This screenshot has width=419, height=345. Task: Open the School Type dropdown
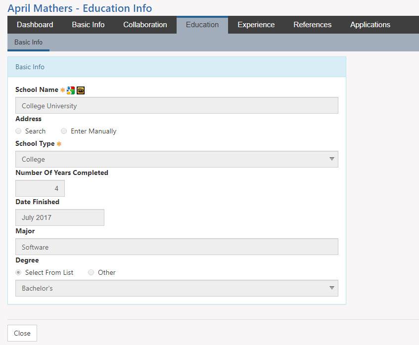click(x=177, y=159)
